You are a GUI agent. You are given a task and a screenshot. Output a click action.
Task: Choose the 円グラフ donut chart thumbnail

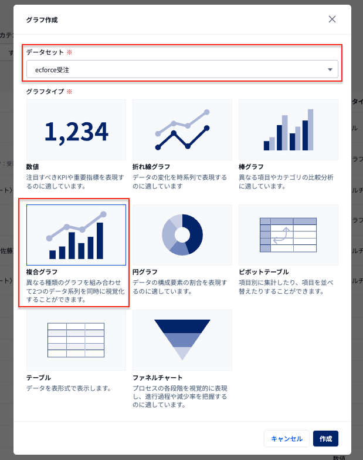click(x=182, y=235)
